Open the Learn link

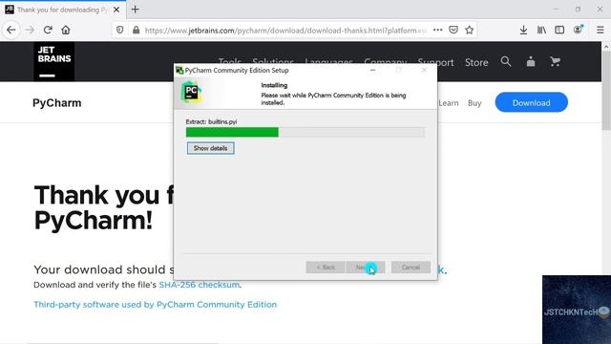pos(449,103)
